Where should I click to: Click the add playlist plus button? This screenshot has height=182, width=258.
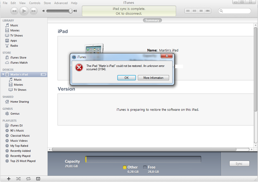pyautogui.click(x=9, y=179)
